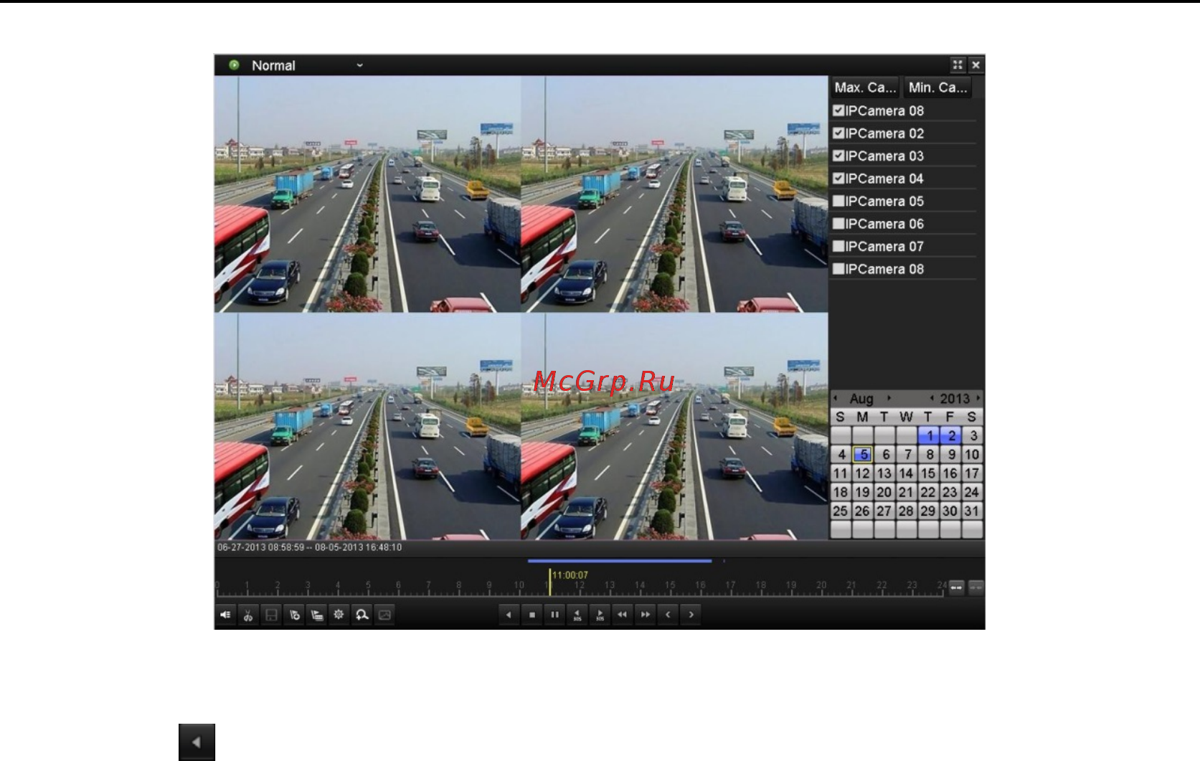
Task: Slow down playback speed
Action: [623, 615]
